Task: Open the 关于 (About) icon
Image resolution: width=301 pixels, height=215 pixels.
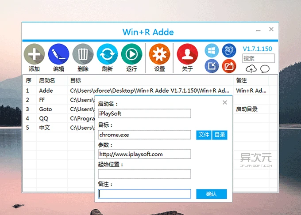Action: tap(187, 54)
